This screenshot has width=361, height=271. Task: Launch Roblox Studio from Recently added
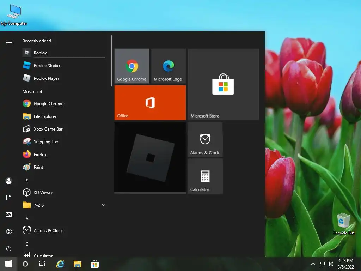(63, 65)
